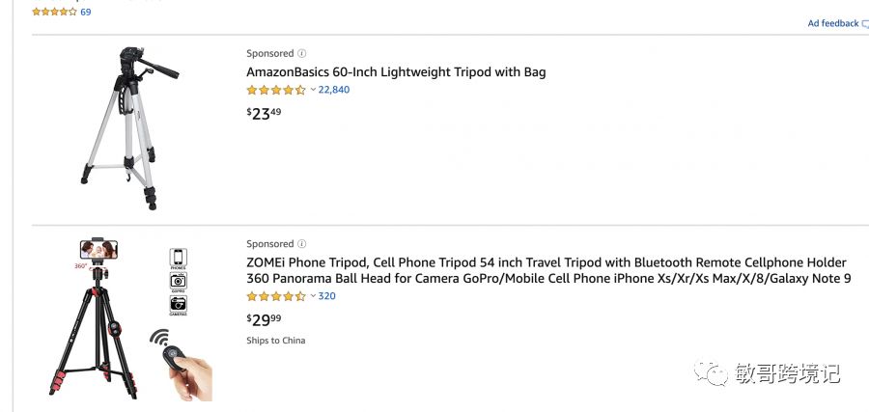Click the star rating beside the 69 count

(54, 12)
